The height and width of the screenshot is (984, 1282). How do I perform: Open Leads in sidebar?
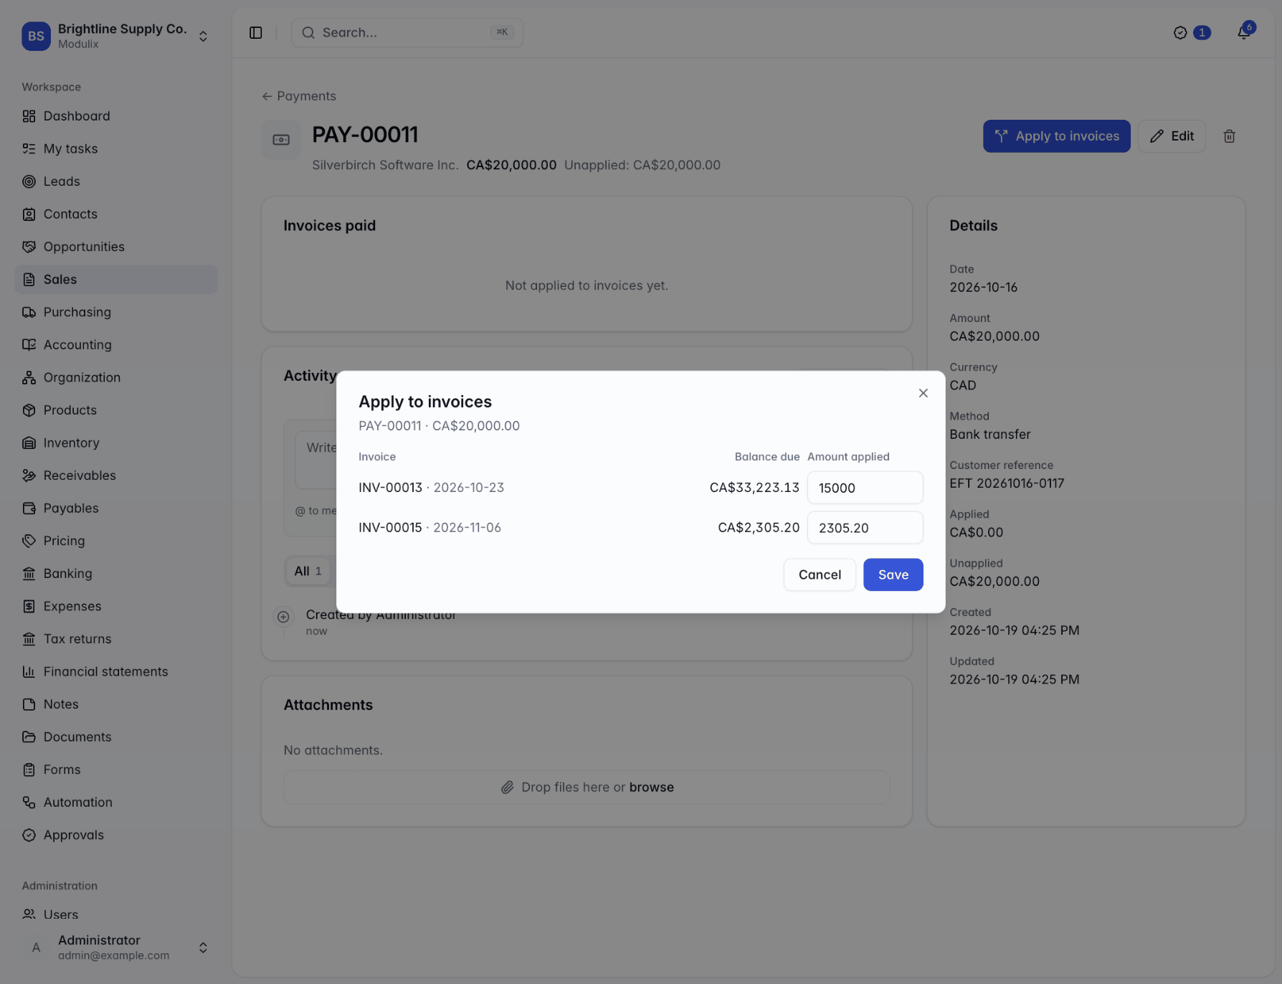click(116, 181)
